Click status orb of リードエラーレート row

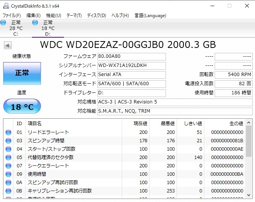click(x=8, y=132)
